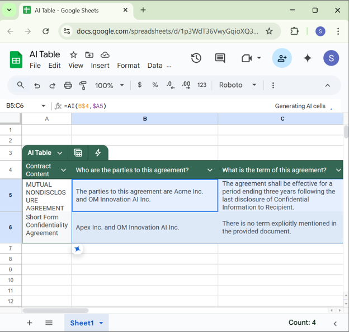
Task: Open version history clock icon
Action: point(196,58)
